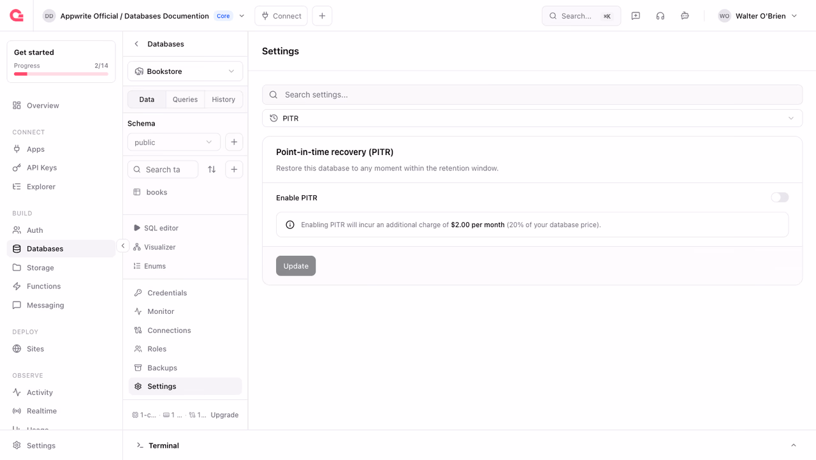Click the Get started progress bar
816x460 pixels.
[61, 74]
